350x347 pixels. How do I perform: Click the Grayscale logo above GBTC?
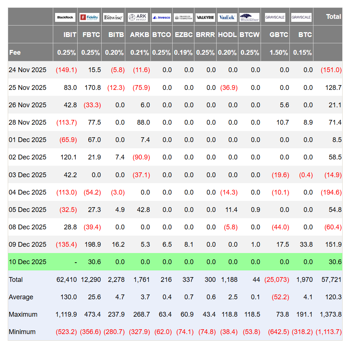(x=275, y=17)
